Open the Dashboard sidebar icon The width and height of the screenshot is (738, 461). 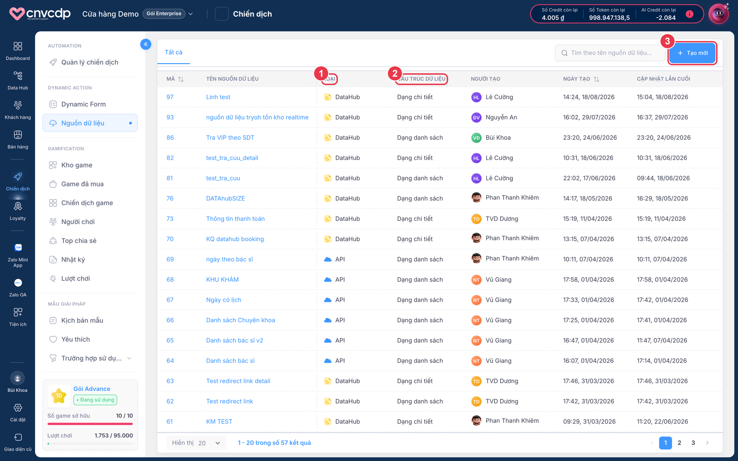18,46
